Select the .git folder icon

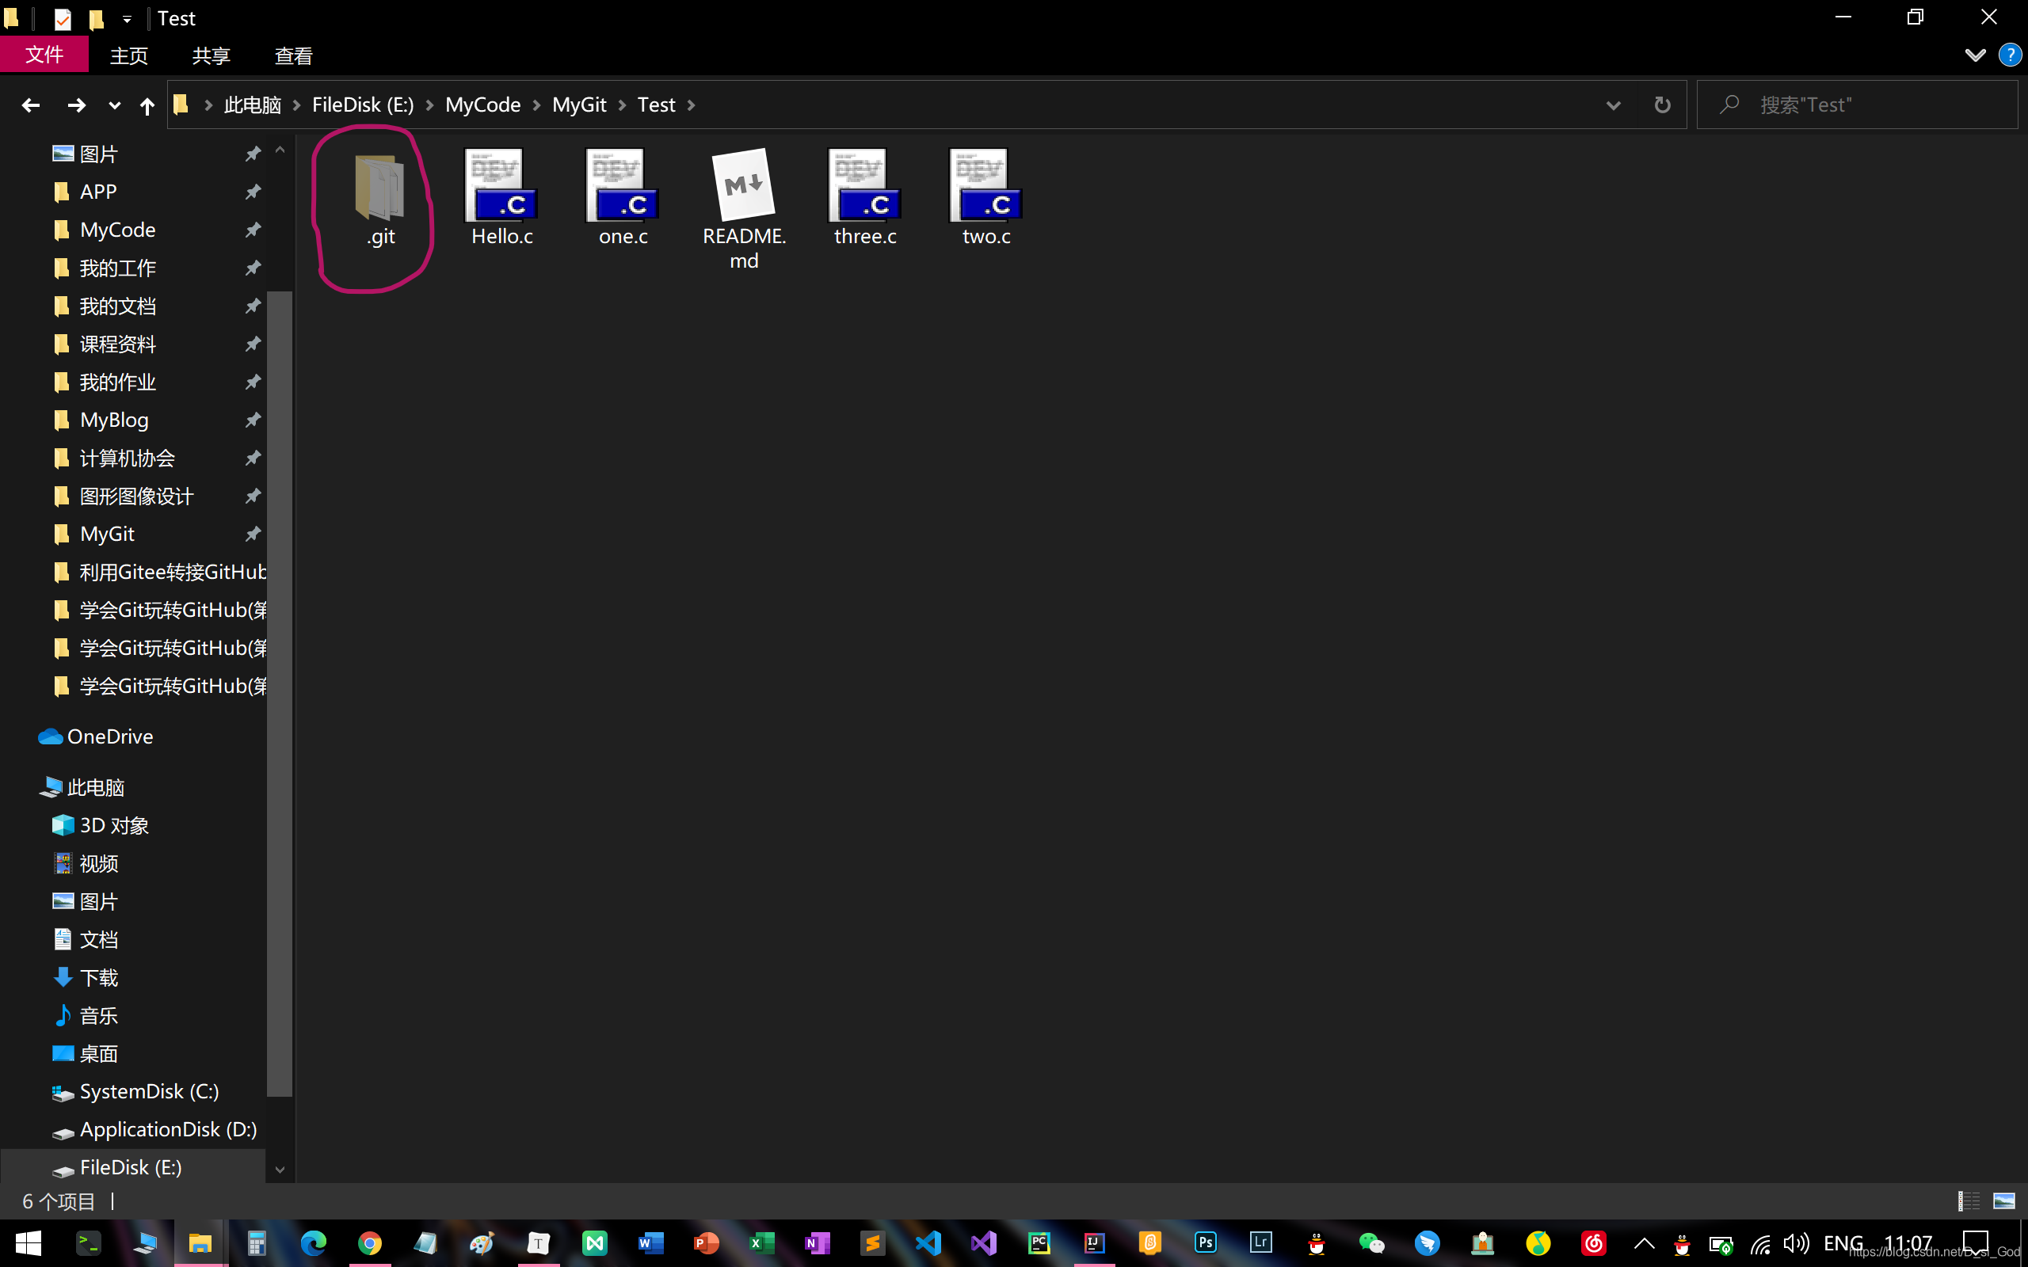pos(379,188)
